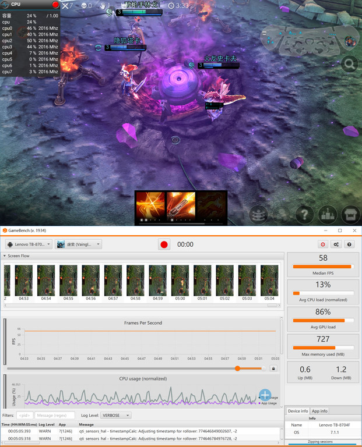
Task: Click the Avg GPU load 86% panel
Action: [323, 319]
